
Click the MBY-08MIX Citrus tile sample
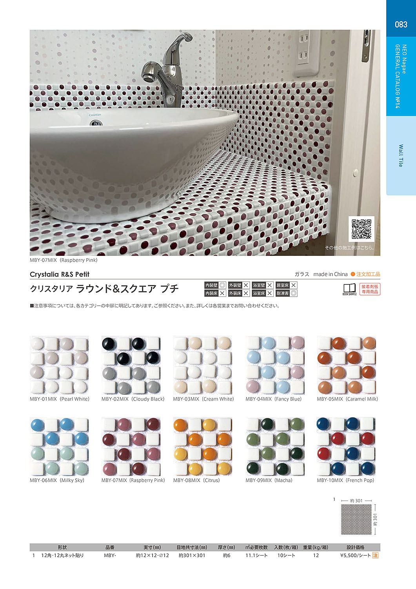click(203, 447)
